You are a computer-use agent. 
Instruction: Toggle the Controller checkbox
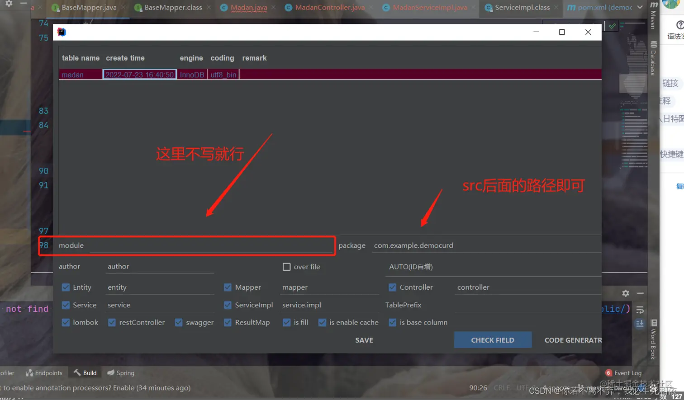(392, 287)
